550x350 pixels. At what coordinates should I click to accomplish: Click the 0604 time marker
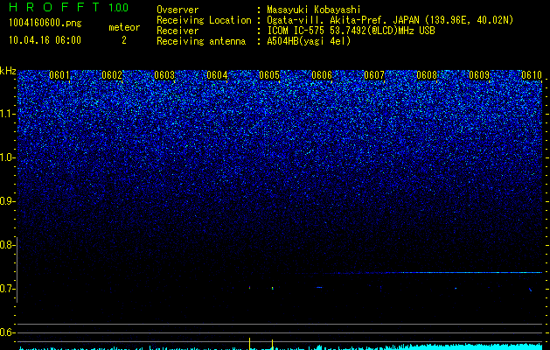tap(217, 75)
